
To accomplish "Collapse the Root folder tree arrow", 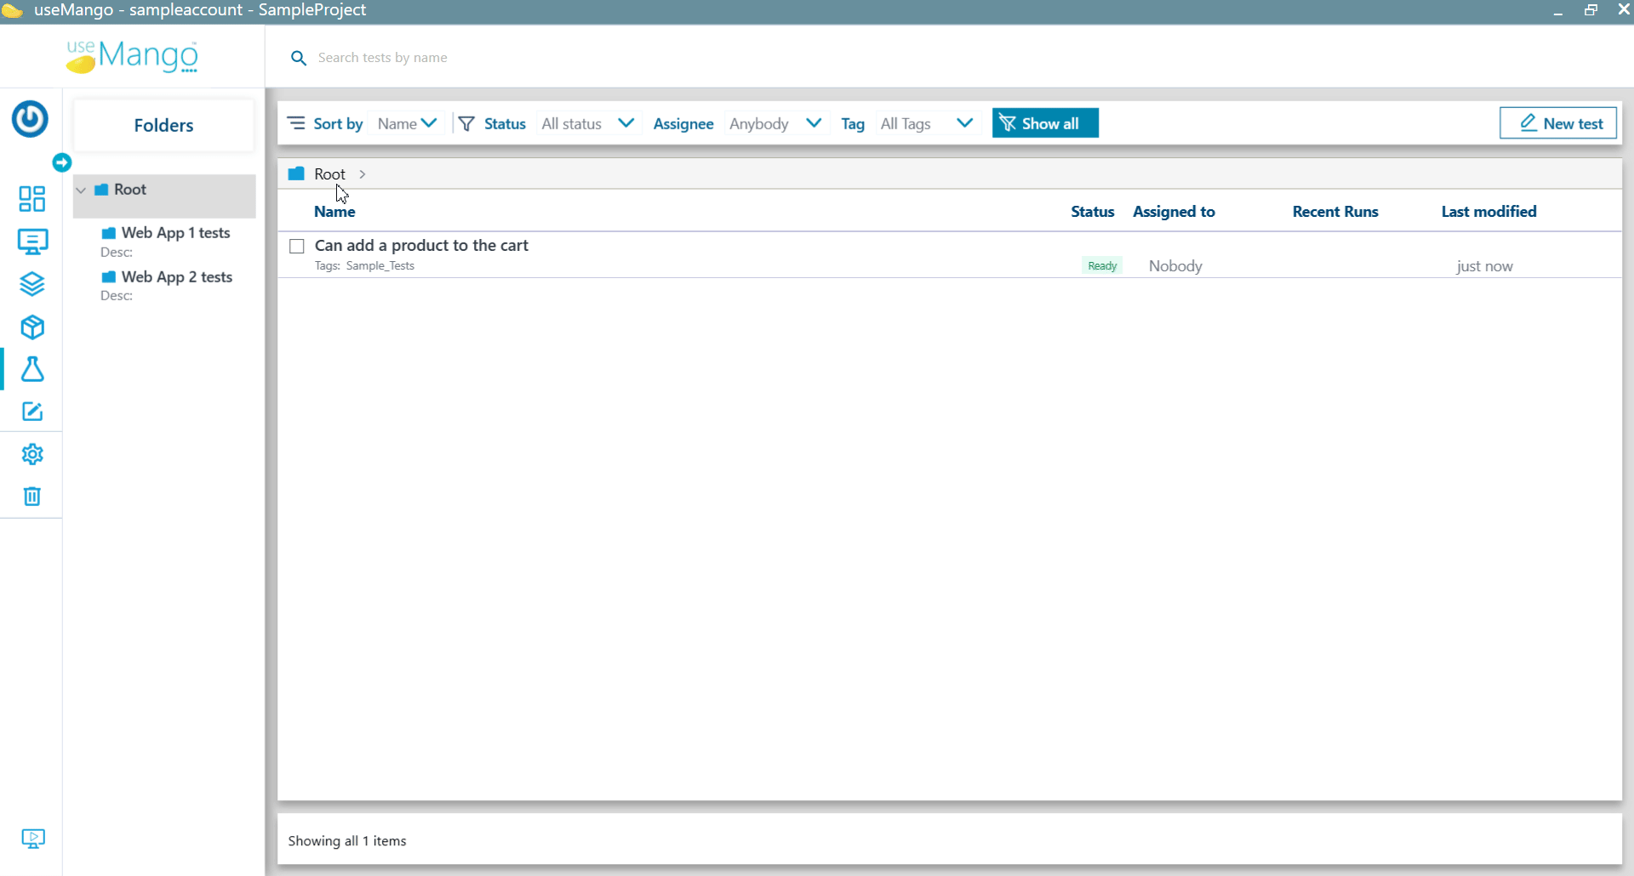I will click(81, 191).
